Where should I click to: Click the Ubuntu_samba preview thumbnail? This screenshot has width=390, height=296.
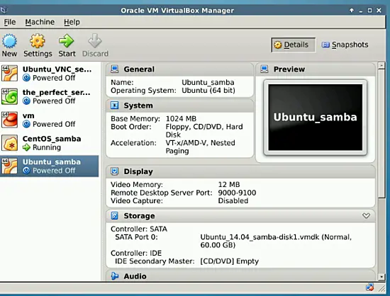[315, 118]
